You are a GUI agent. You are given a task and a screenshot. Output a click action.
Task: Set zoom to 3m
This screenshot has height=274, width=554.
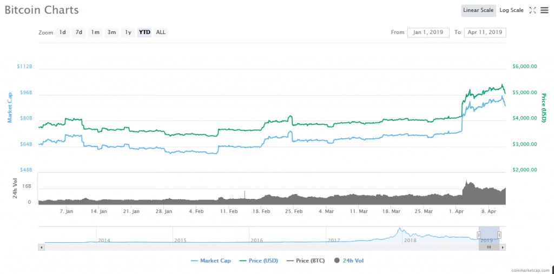(x=111, y=32)
